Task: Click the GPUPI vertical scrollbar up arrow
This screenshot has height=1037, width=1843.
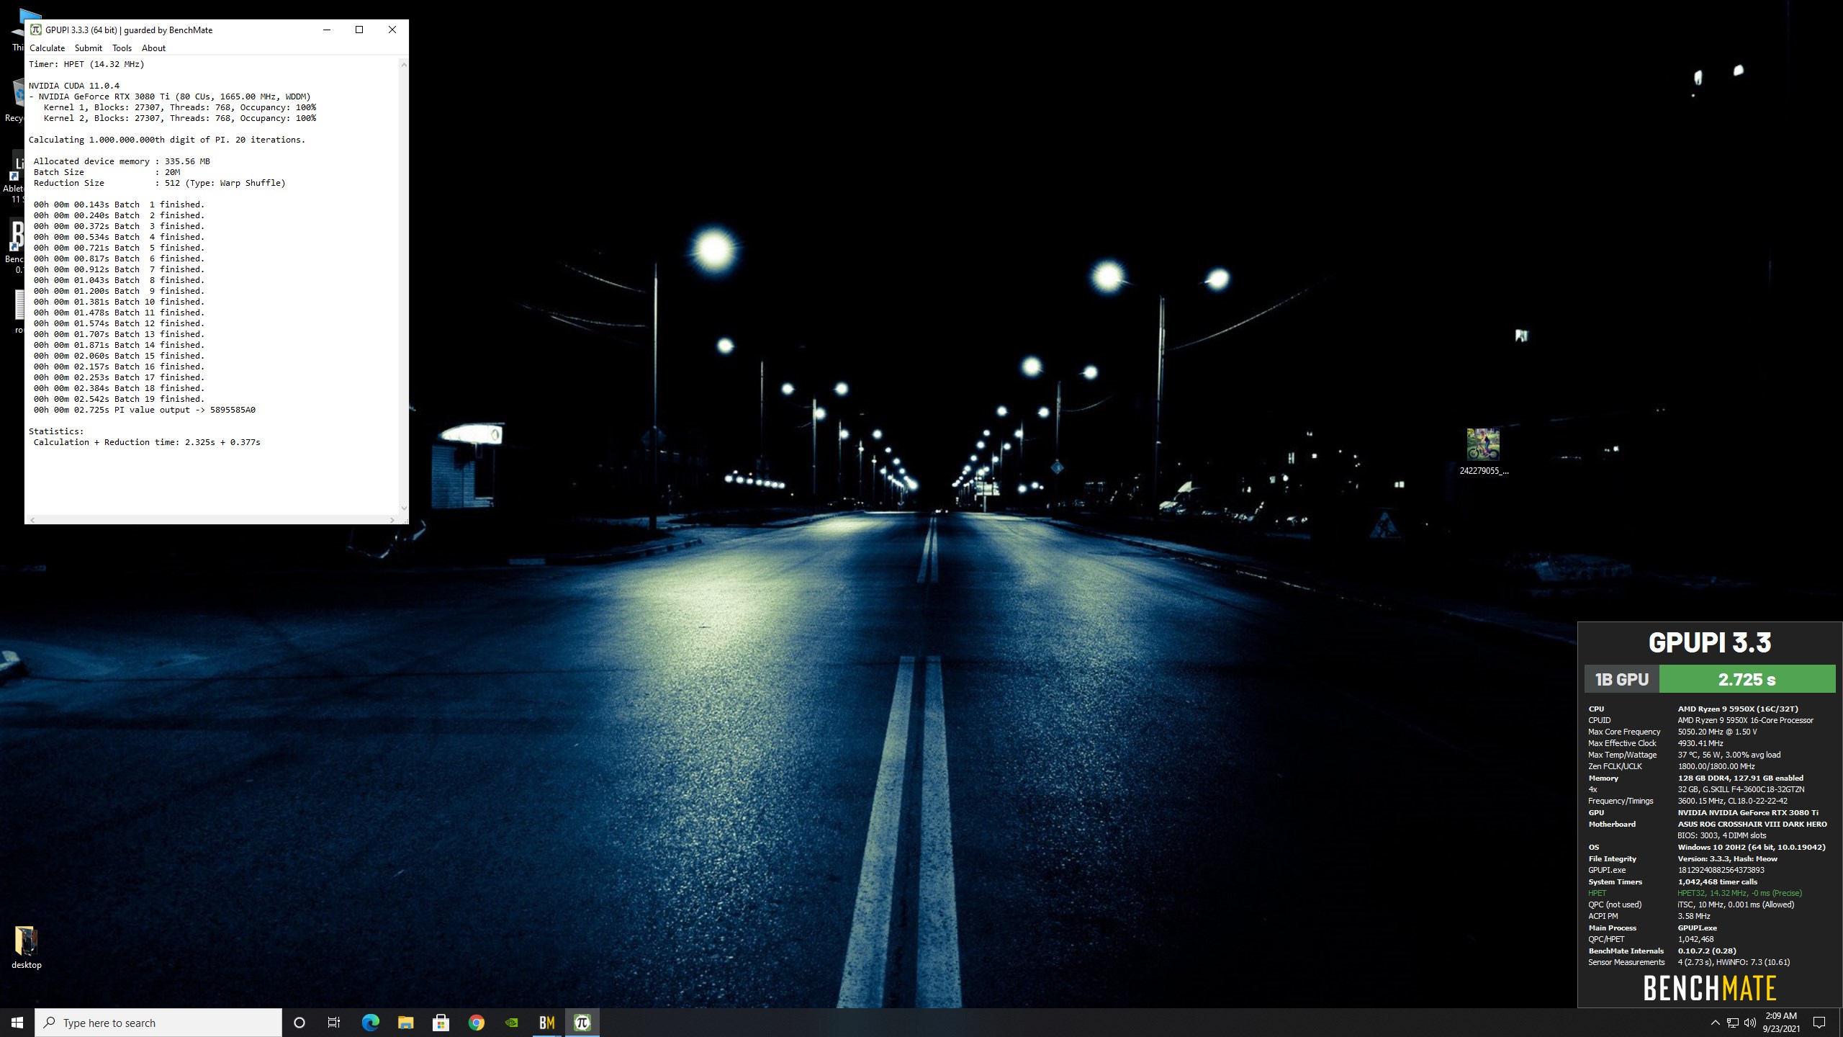Action: tap(404, 65)
